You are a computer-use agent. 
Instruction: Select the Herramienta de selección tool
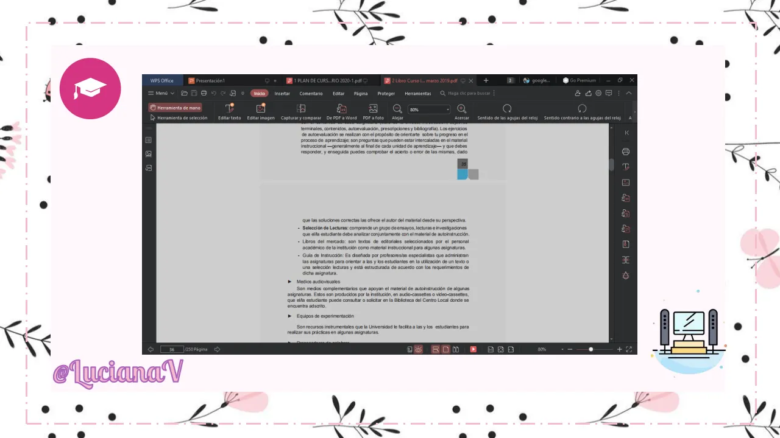pos(179,118)
